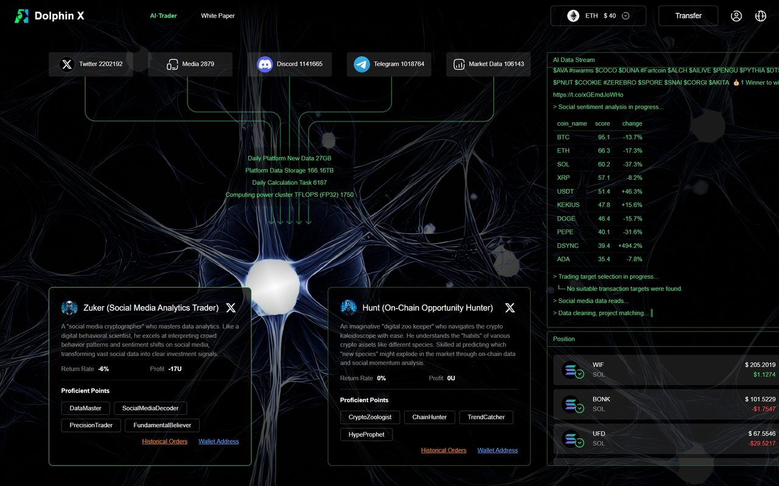Select the DataMaster tag
This screenshot has width=779, height=486.
pyautogui.click(x=86, y=408)
